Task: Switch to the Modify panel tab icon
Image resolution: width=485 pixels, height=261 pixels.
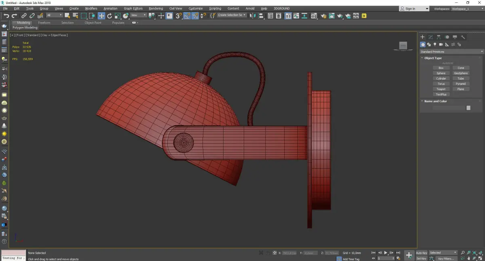Action: [431, 37]
